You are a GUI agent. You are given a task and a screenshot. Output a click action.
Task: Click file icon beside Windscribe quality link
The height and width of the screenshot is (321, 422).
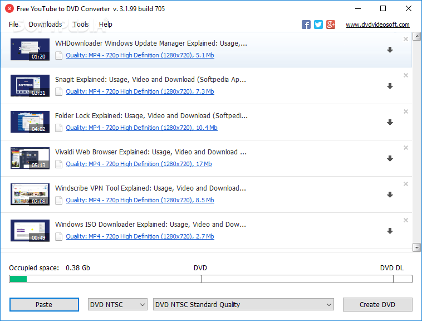(x=58, y=201)
